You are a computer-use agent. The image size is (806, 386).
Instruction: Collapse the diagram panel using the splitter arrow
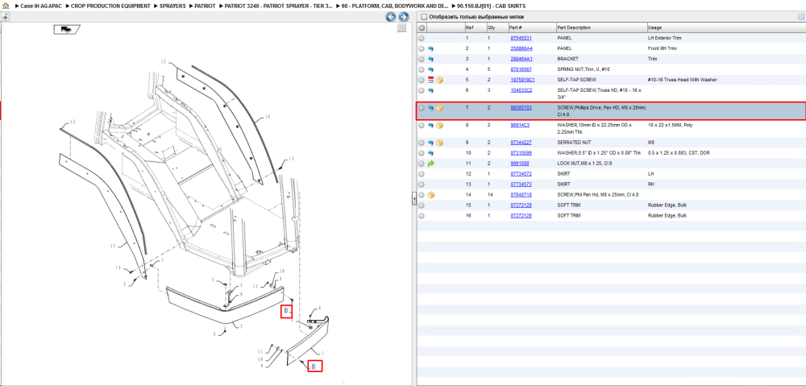click(x=413, y=199)
